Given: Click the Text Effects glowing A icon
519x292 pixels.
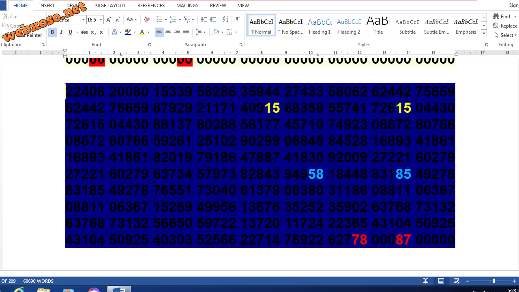Looking at the screenshot, I should tap(115, 32).
